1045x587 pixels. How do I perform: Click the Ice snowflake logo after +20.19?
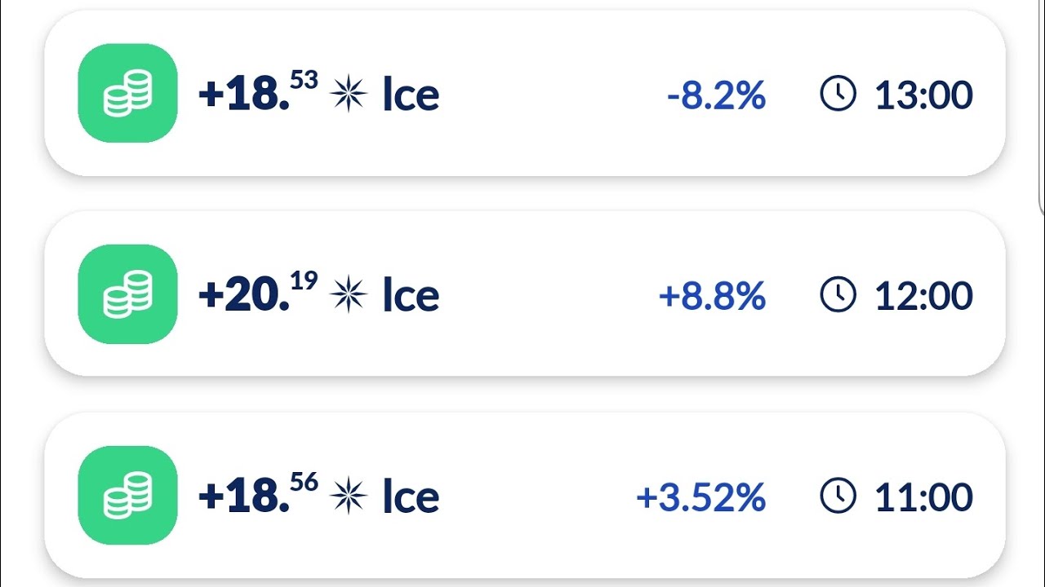coord(349,295)
